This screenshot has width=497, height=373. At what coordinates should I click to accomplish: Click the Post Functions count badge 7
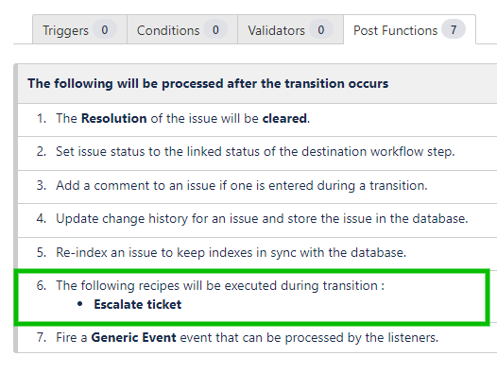coord(454,30)
